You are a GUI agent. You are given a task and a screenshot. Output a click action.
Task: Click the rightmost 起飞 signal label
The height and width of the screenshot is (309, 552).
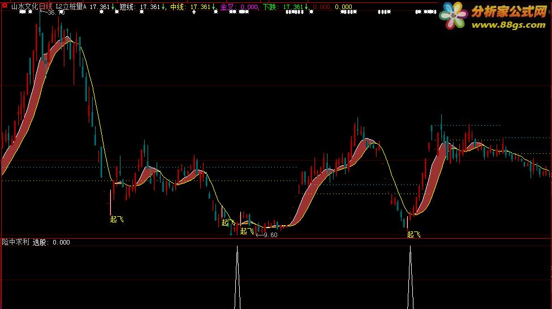[413, 234]
